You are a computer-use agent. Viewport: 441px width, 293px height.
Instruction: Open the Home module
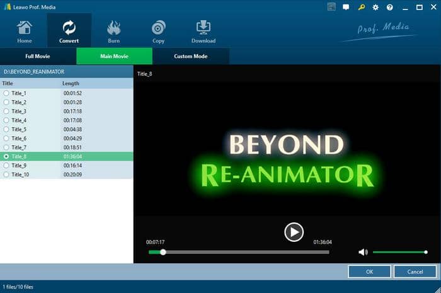[x=24, y=32]
